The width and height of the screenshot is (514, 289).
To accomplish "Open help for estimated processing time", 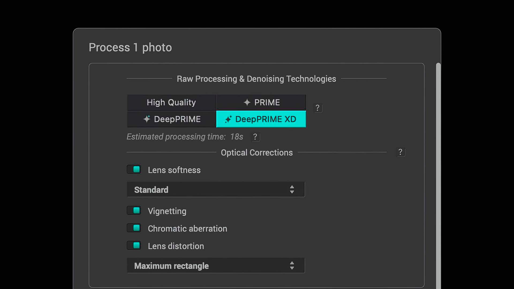I will pos(255,137).
